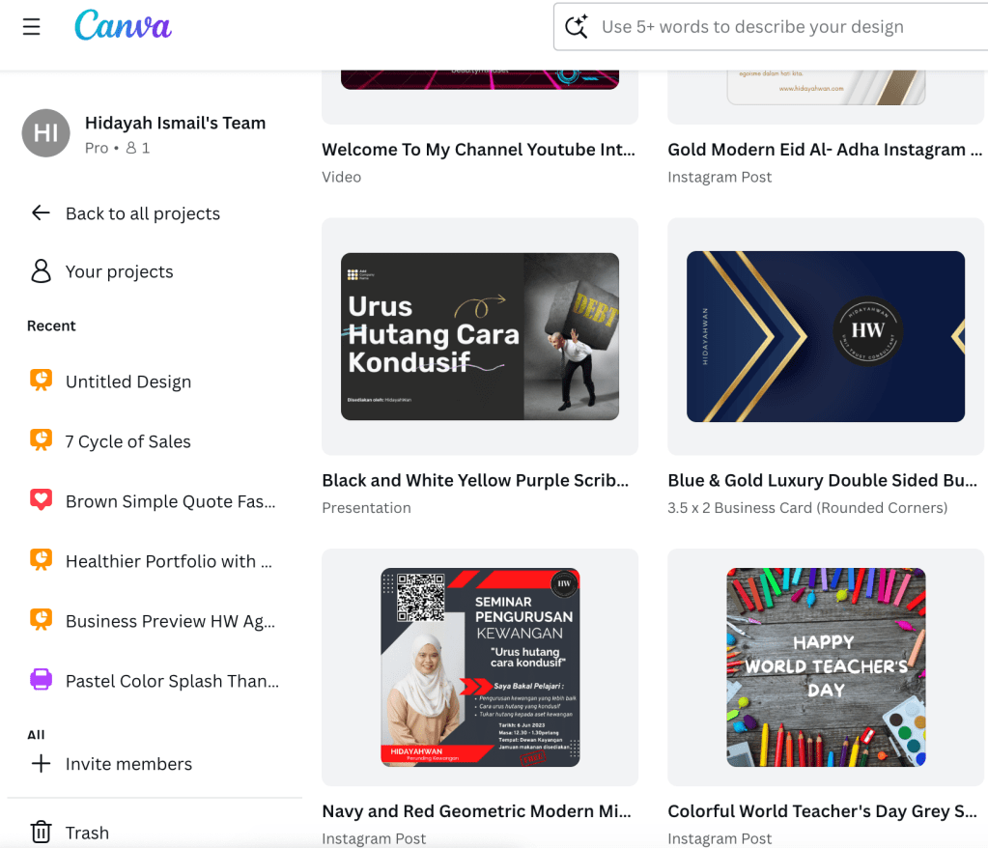Click the Pastel Color Splash printer icon
This screenshot has width=988, height=848.
[x=41, y=681]
